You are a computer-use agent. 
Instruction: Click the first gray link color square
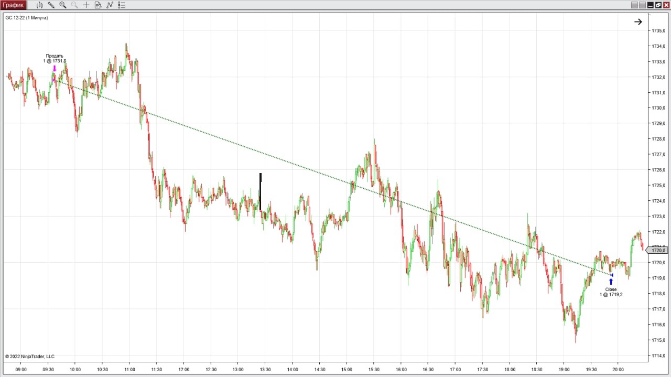[634, 5]
